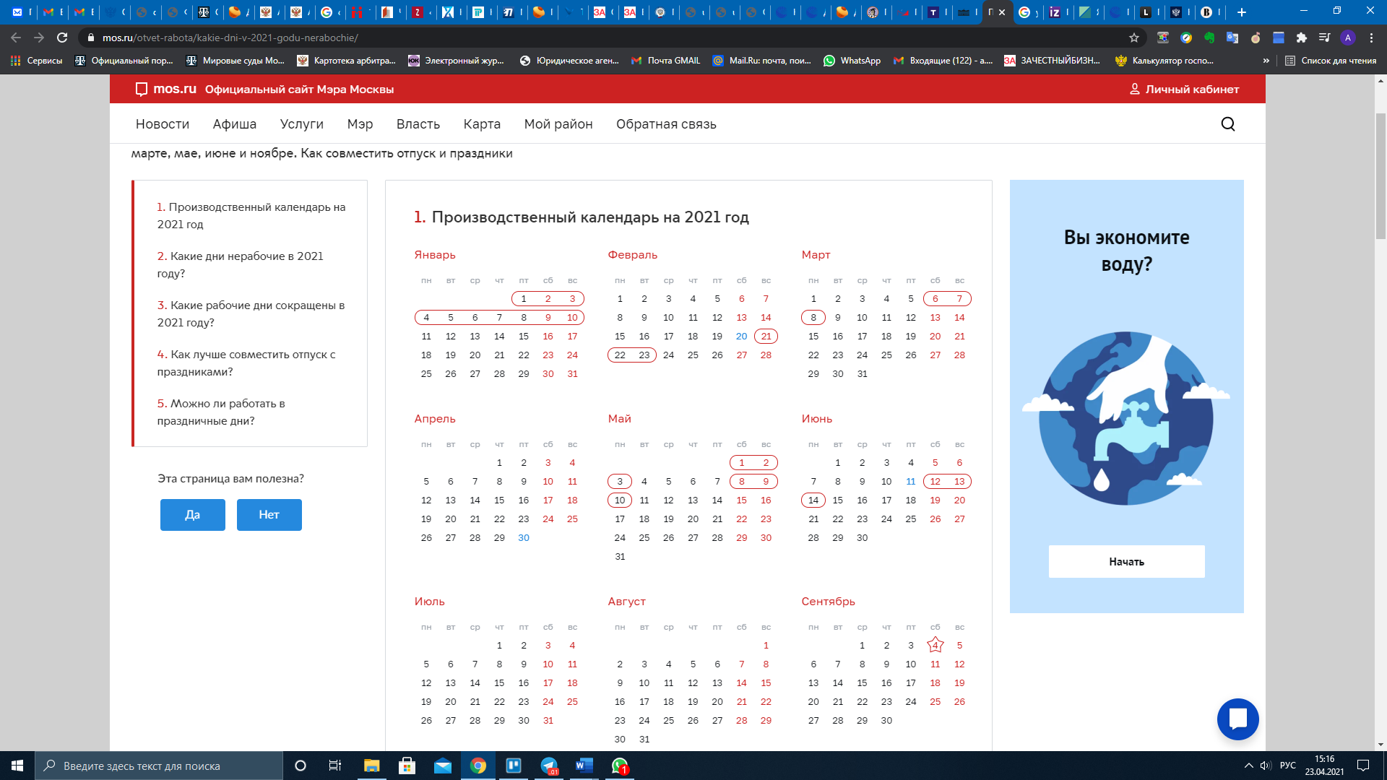This screenshot has height=780, width=1387.
Task: Select Новости menu item on mos.ru
Action: [x=160, y=123]
